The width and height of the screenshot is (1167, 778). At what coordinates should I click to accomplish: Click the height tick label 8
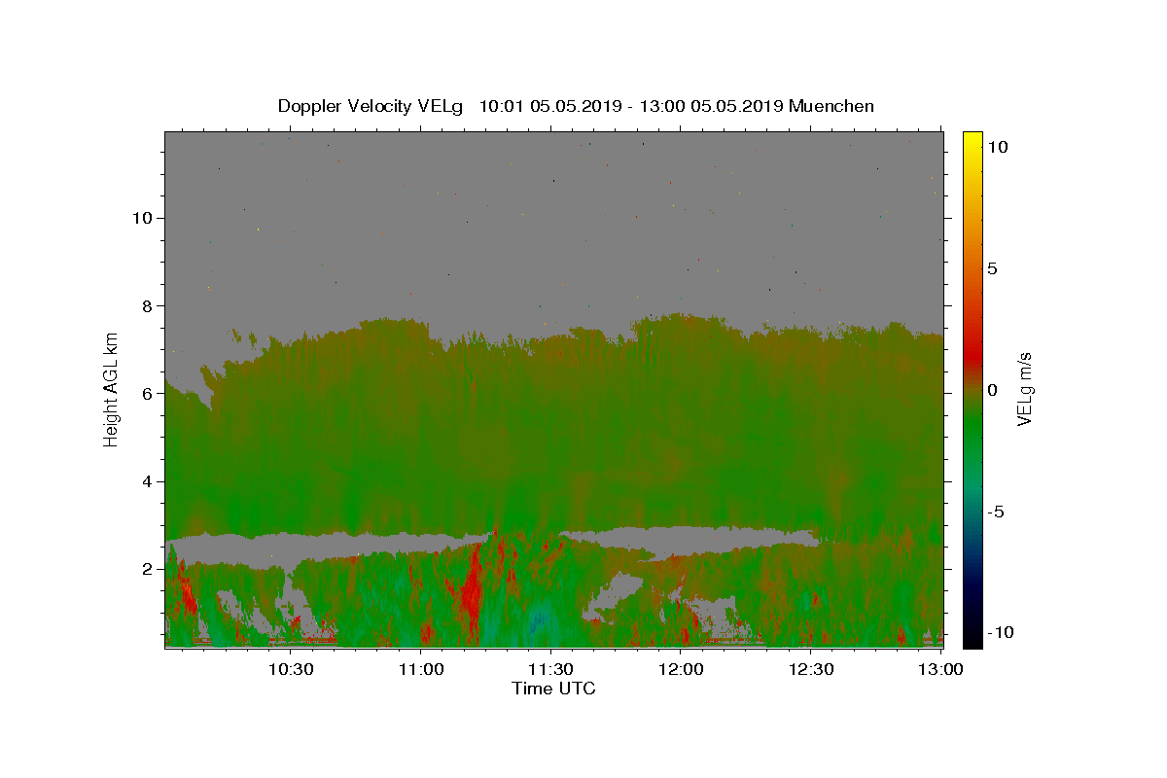[x=147, y=305]
